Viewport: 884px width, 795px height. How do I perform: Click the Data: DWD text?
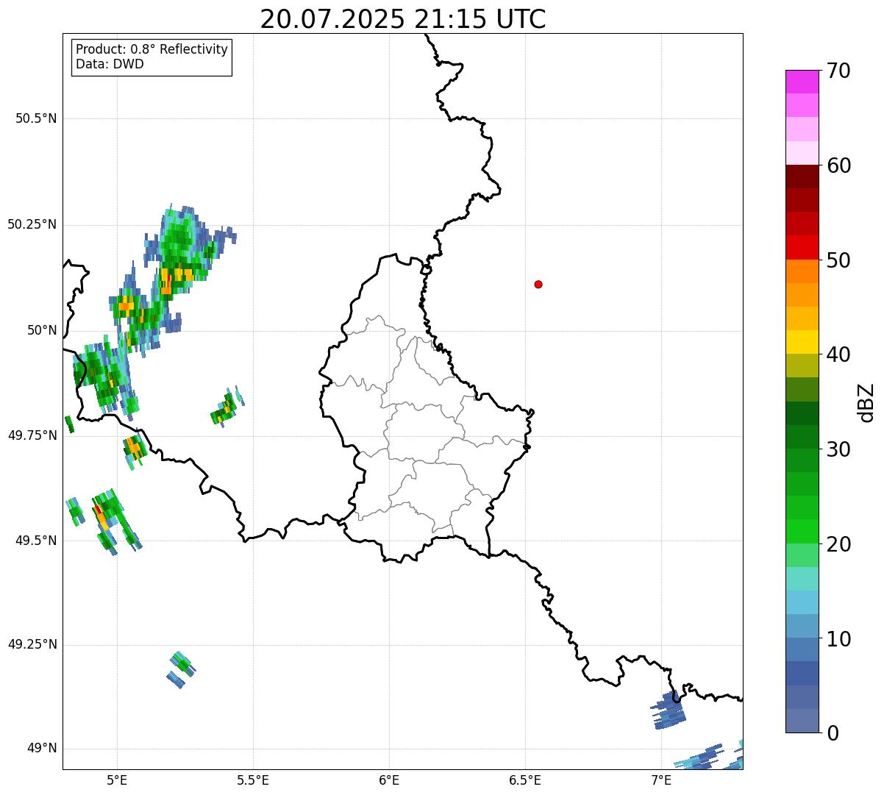(110, 64)
